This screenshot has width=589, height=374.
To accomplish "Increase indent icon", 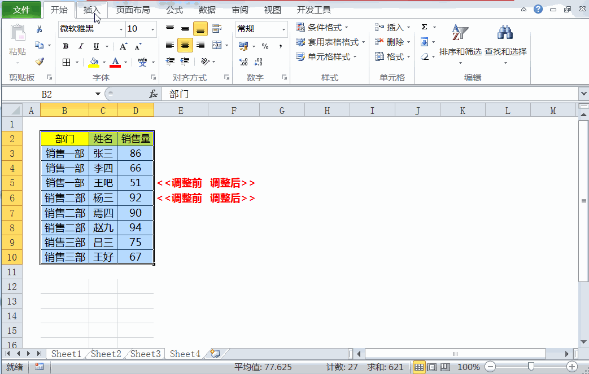I will pos(185,61).
